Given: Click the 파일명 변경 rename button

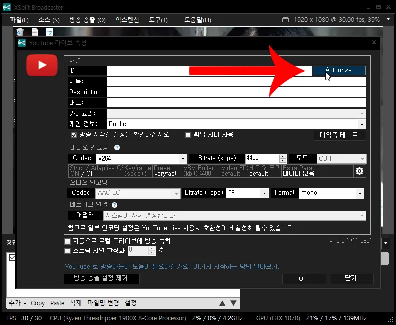Looking at the screenshot, I should (x=103, y=303).
